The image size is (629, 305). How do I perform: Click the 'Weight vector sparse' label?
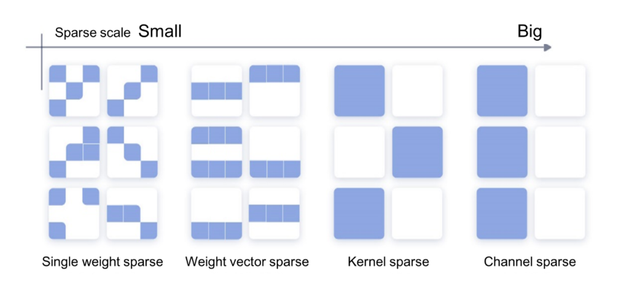247,262
